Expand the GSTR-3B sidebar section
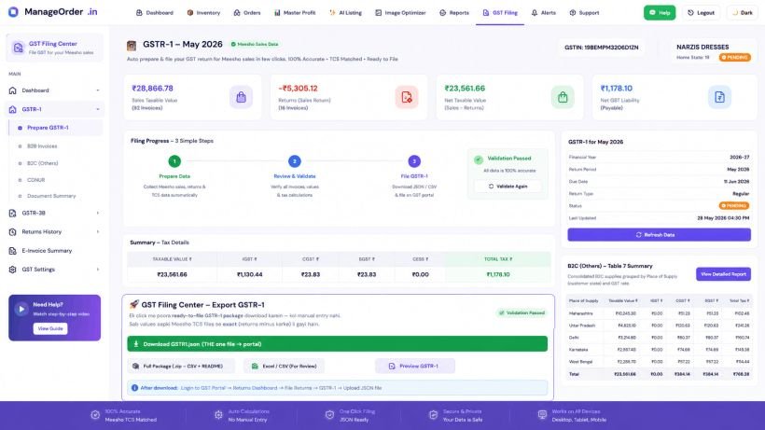The height and width of the screenshot is (430, 765). (x=98, y=213)
